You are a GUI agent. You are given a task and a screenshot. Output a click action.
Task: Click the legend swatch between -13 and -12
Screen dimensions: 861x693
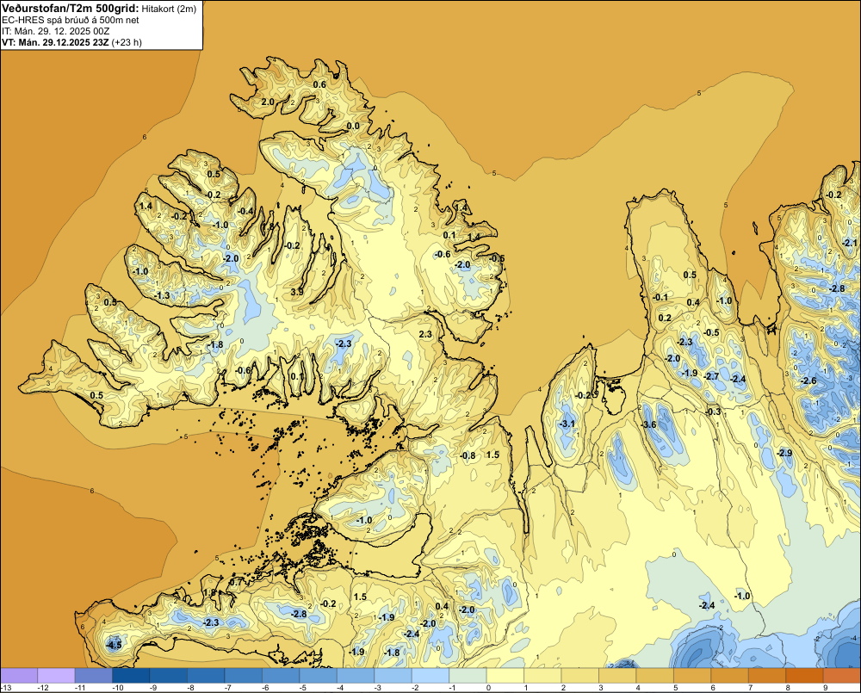pyautogui.click(x=19, y=676)
